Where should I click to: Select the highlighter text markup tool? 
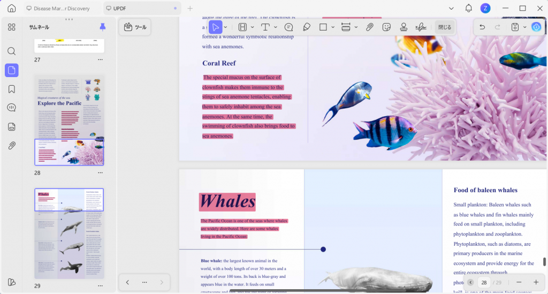[242, 27]
